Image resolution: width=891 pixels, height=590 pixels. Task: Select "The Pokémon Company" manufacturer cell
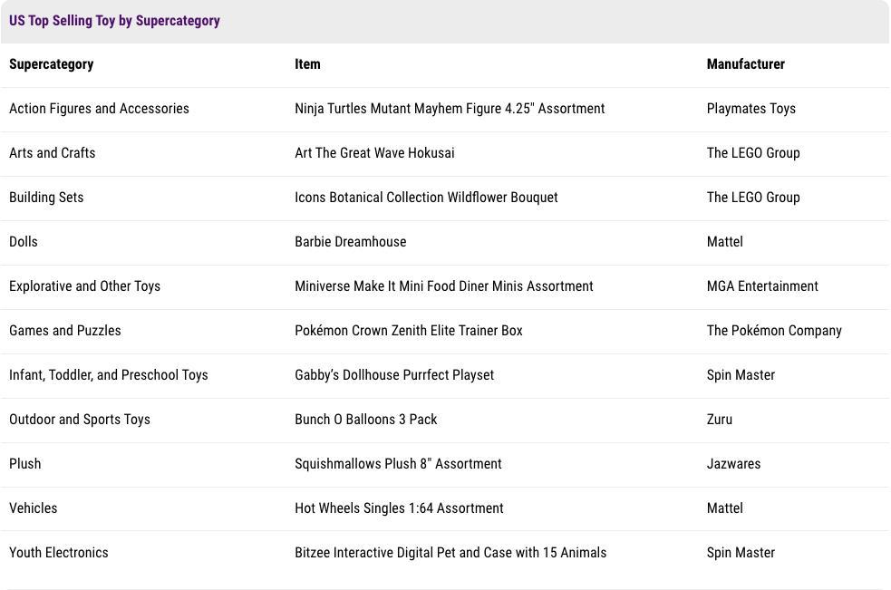point(774,331)
